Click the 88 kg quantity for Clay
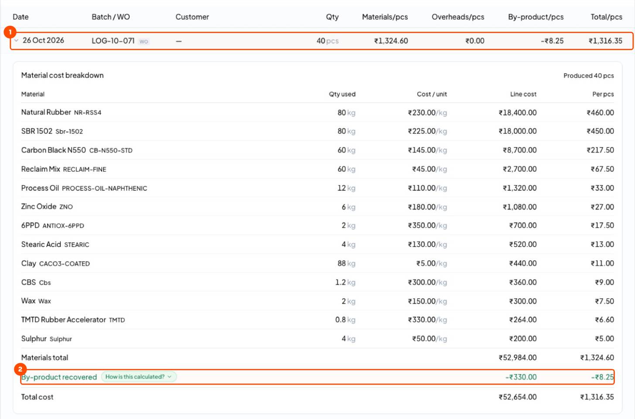Viewport: 635px width, 419px height. 346,264
